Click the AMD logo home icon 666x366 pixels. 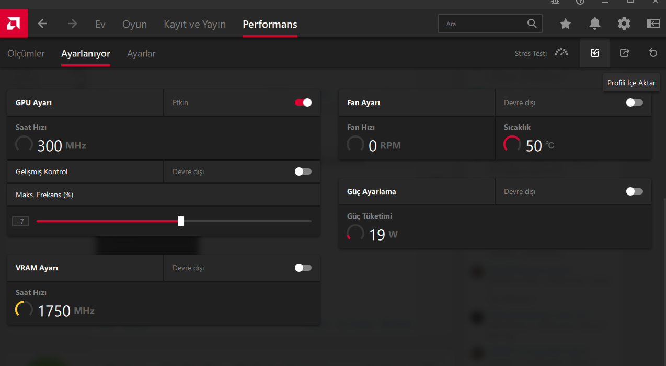(x=14, y=24)
